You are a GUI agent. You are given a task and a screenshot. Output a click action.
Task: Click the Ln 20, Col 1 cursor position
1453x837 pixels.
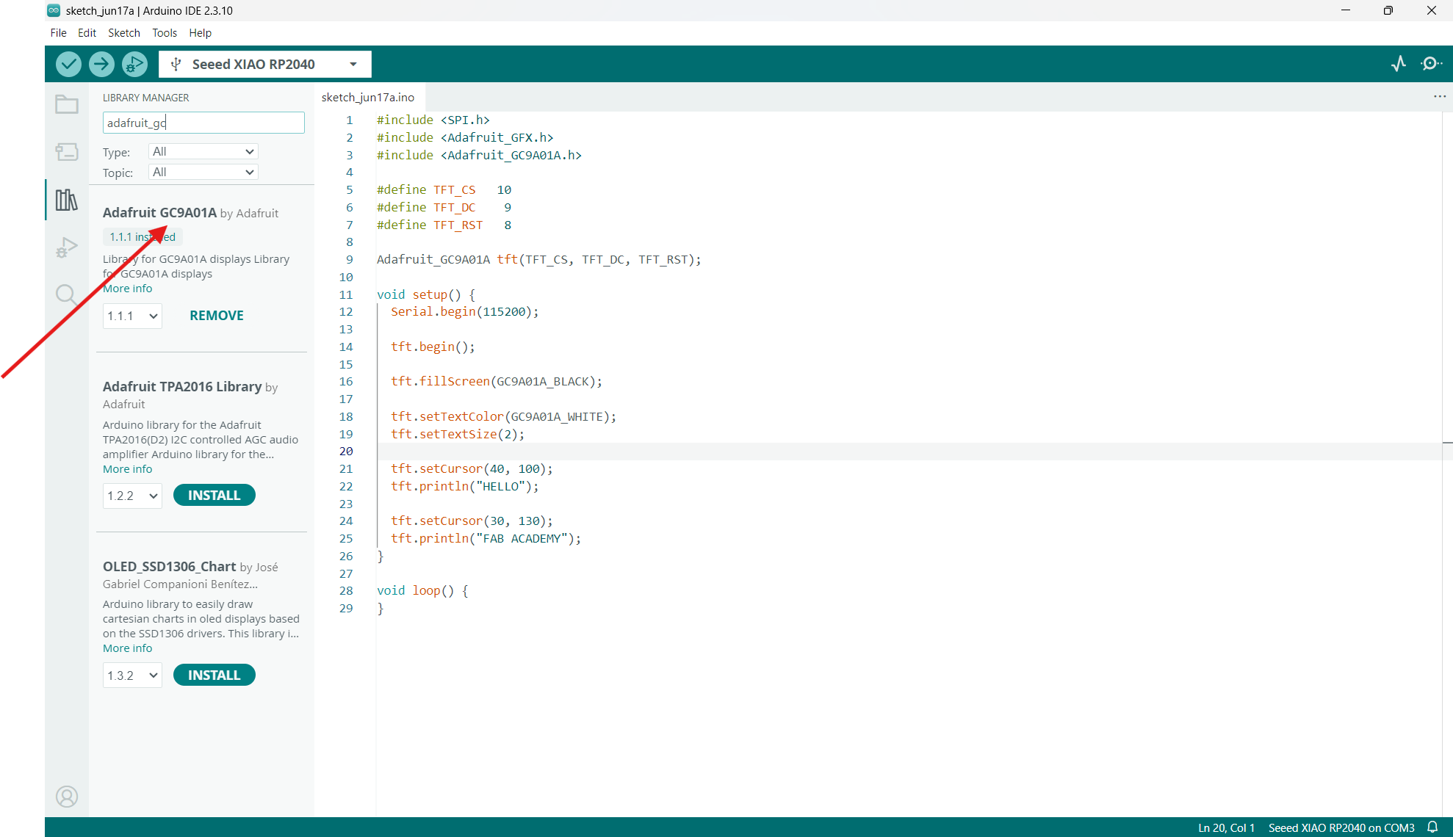click(1227, 827)
